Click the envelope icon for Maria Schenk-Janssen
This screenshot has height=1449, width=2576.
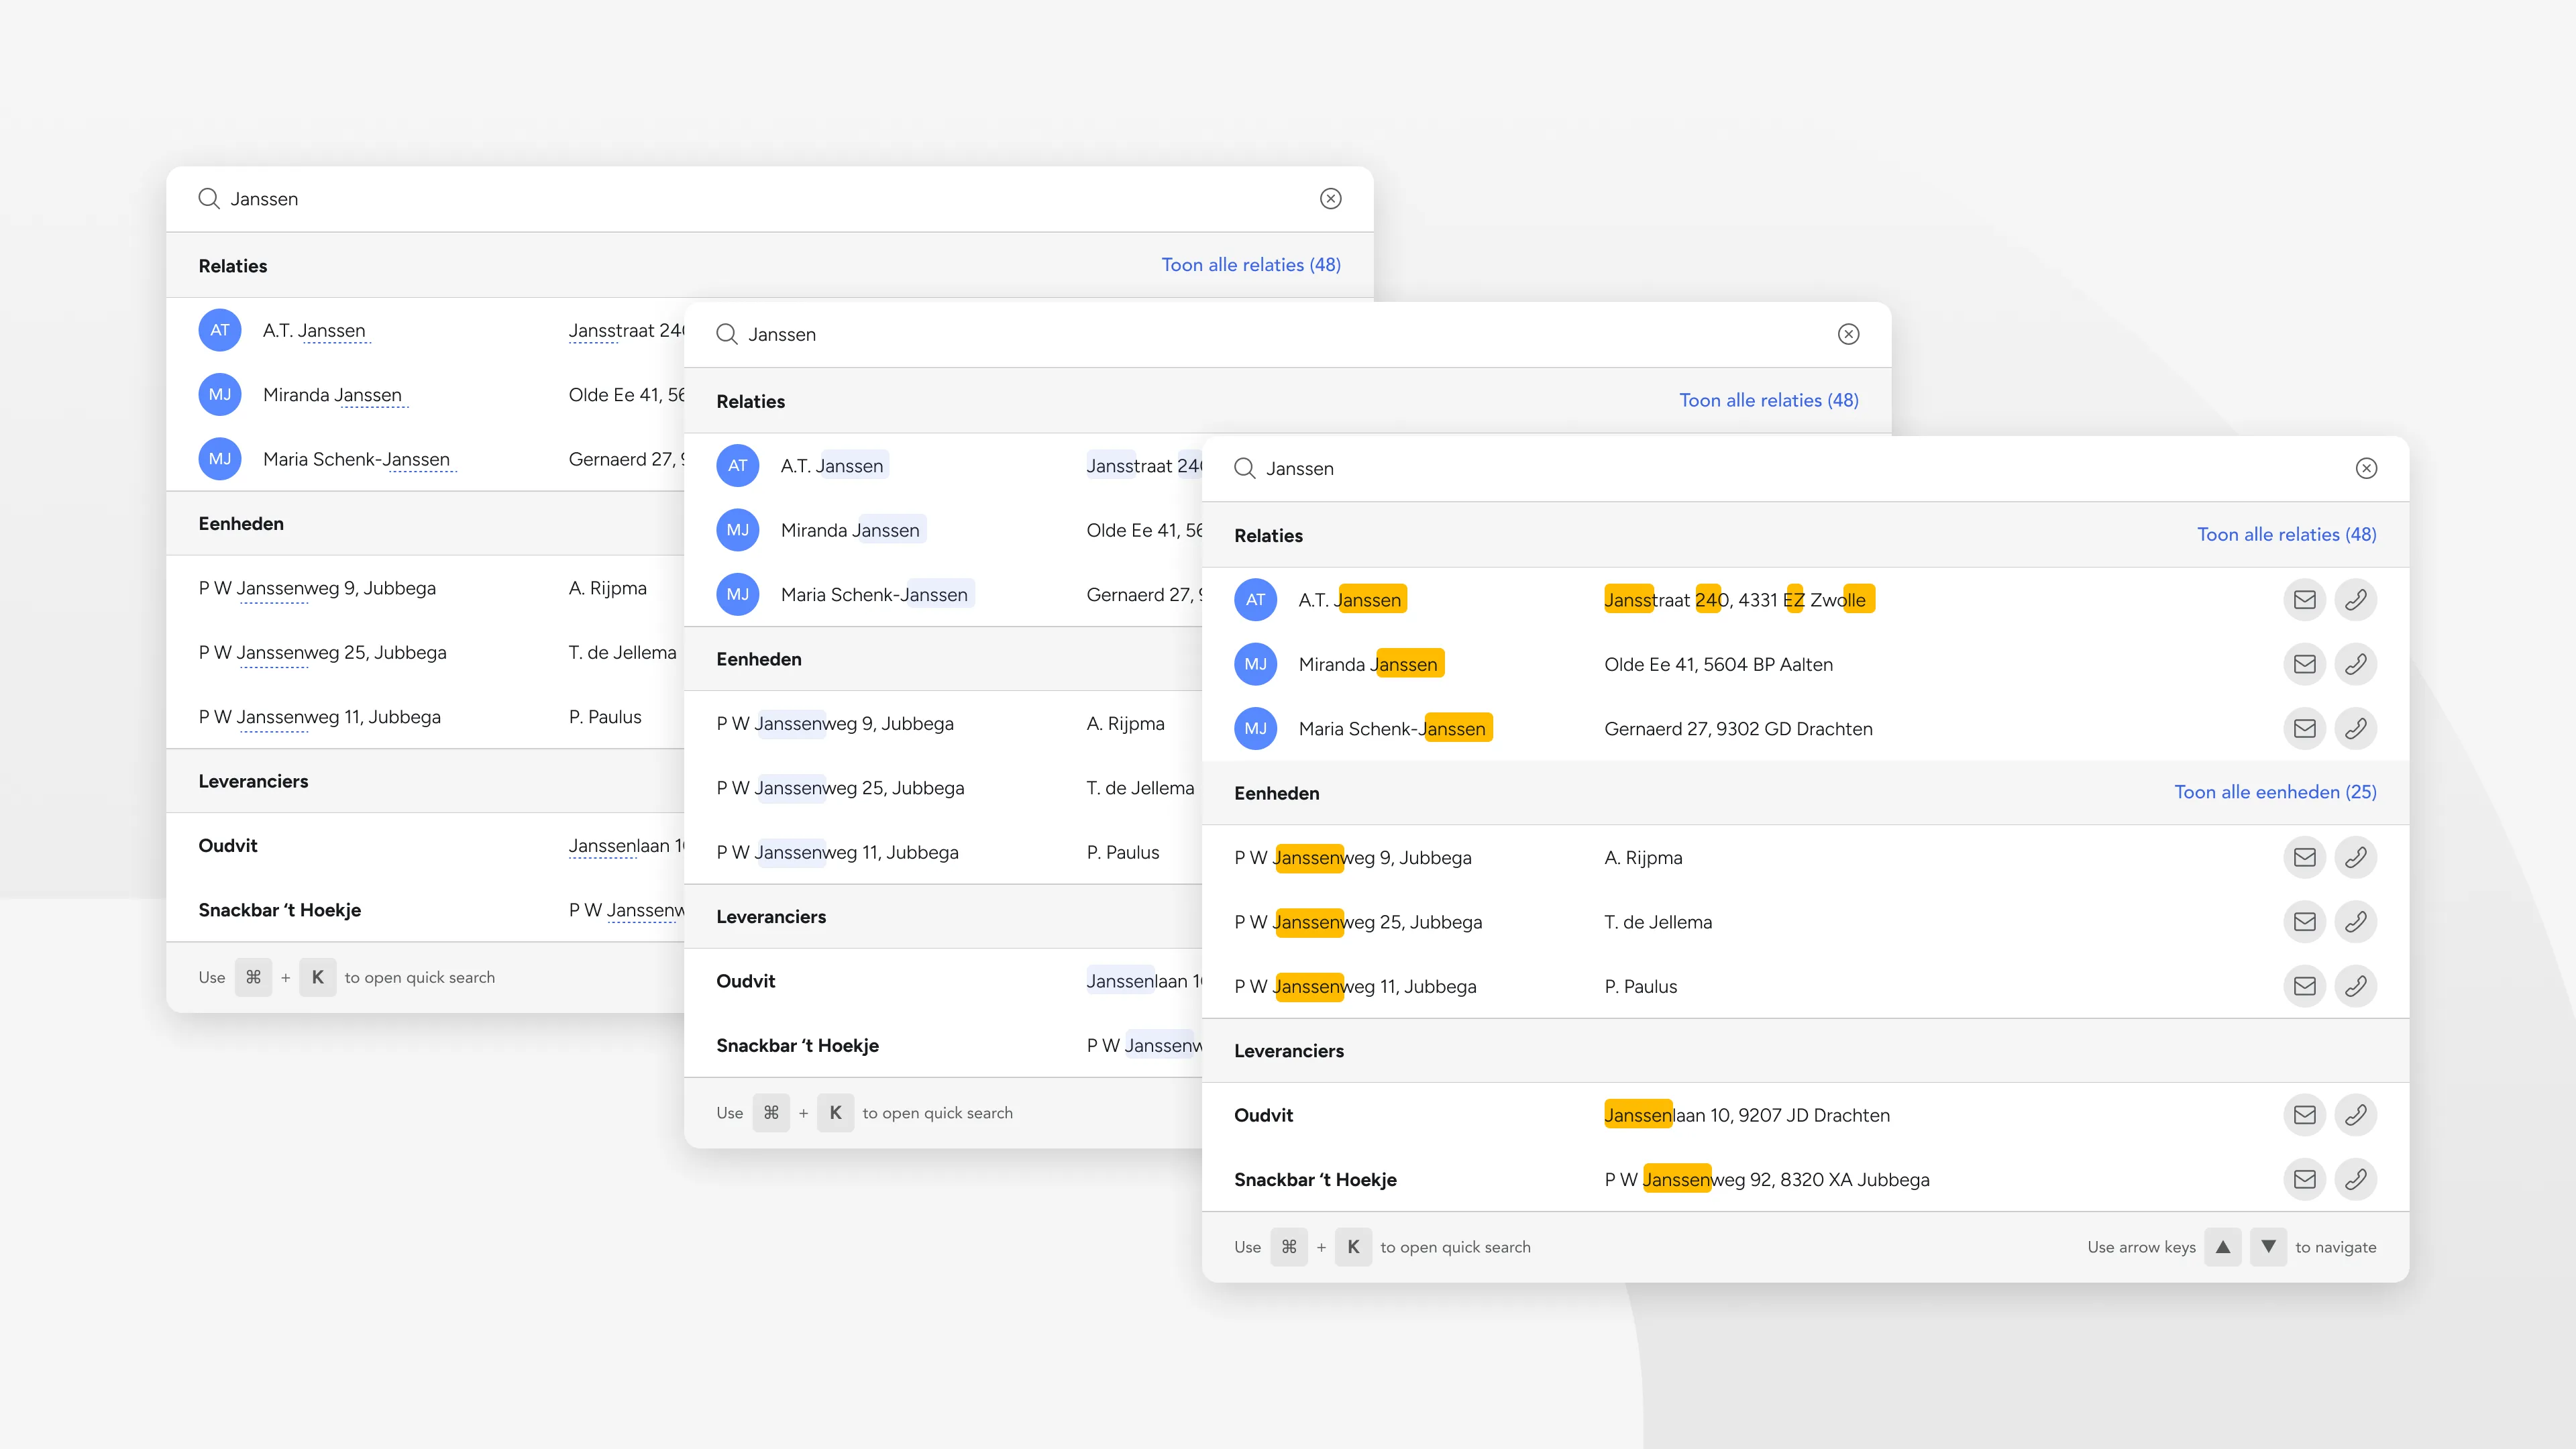click(x=2305, y=728)
